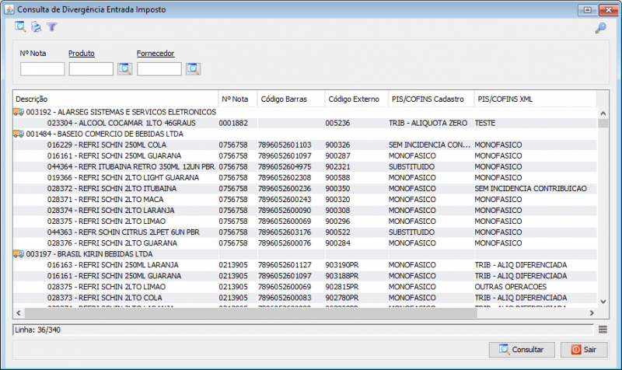The width and height of the screenshot is (622, 370).
Task: Click the horizontal scrollbar left arrow
Action: point(18,313)
